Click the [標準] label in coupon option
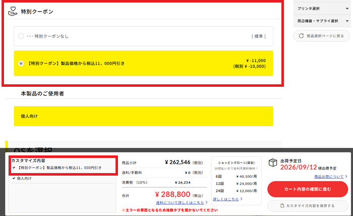Screen dimensions: 353x216 pyautogui.click(x=258, y=36)
